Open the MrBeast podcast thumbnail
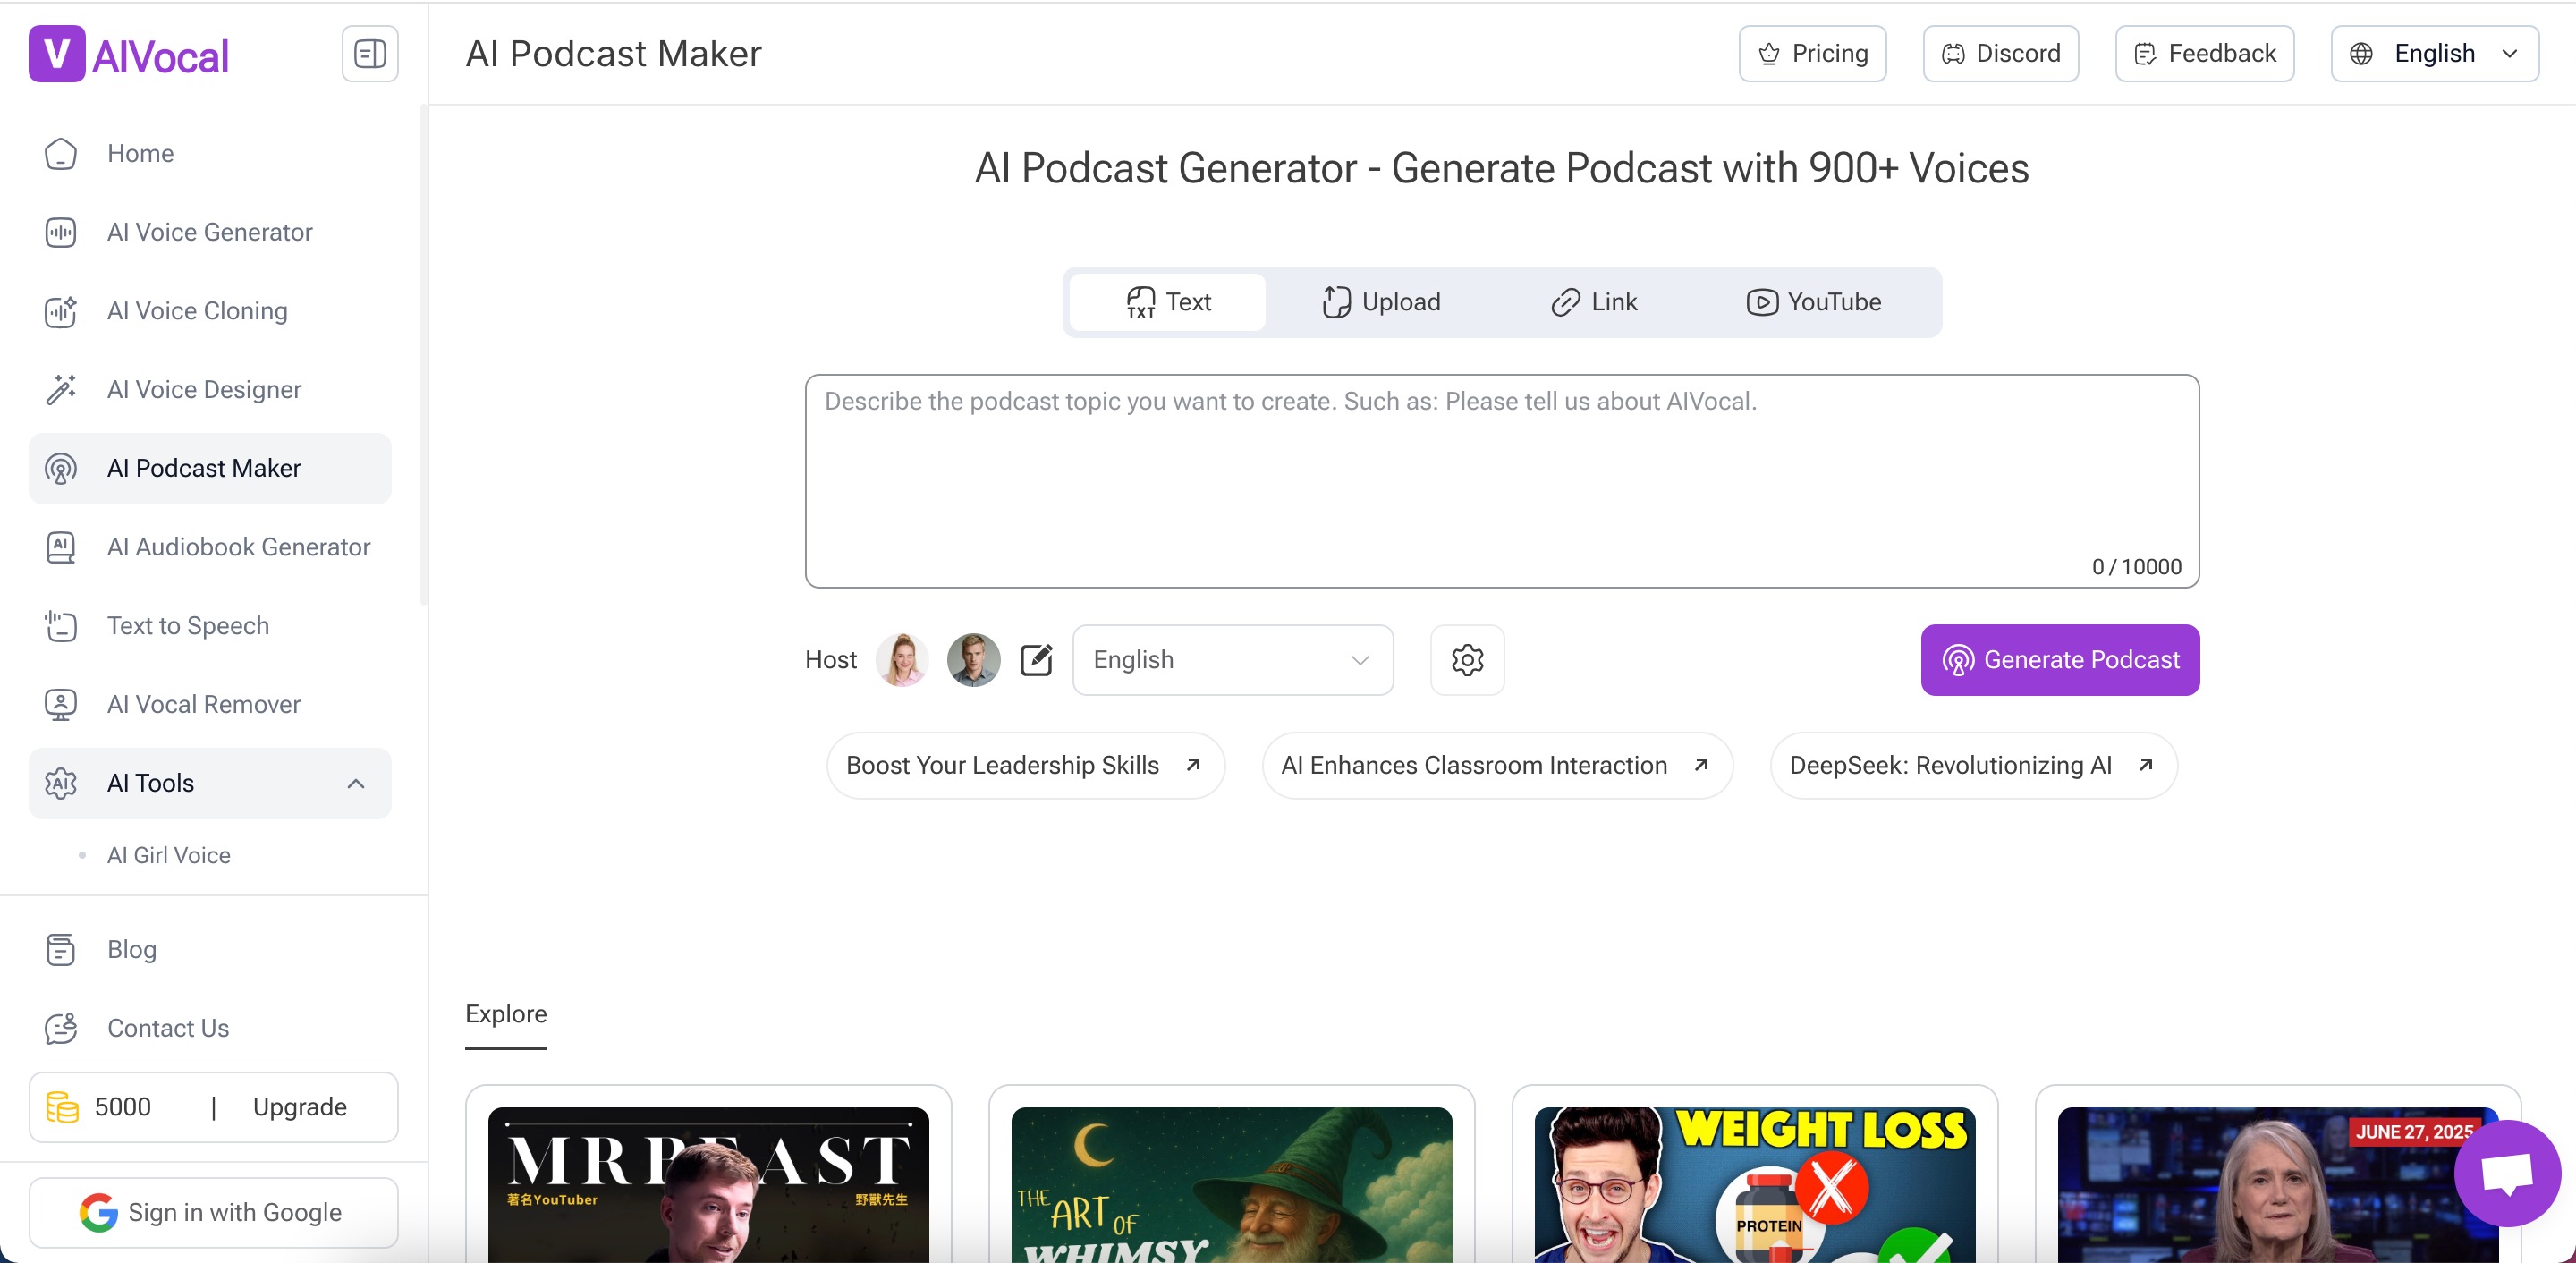Viewport: 2576px width, 1263px height. [708, 1184]
